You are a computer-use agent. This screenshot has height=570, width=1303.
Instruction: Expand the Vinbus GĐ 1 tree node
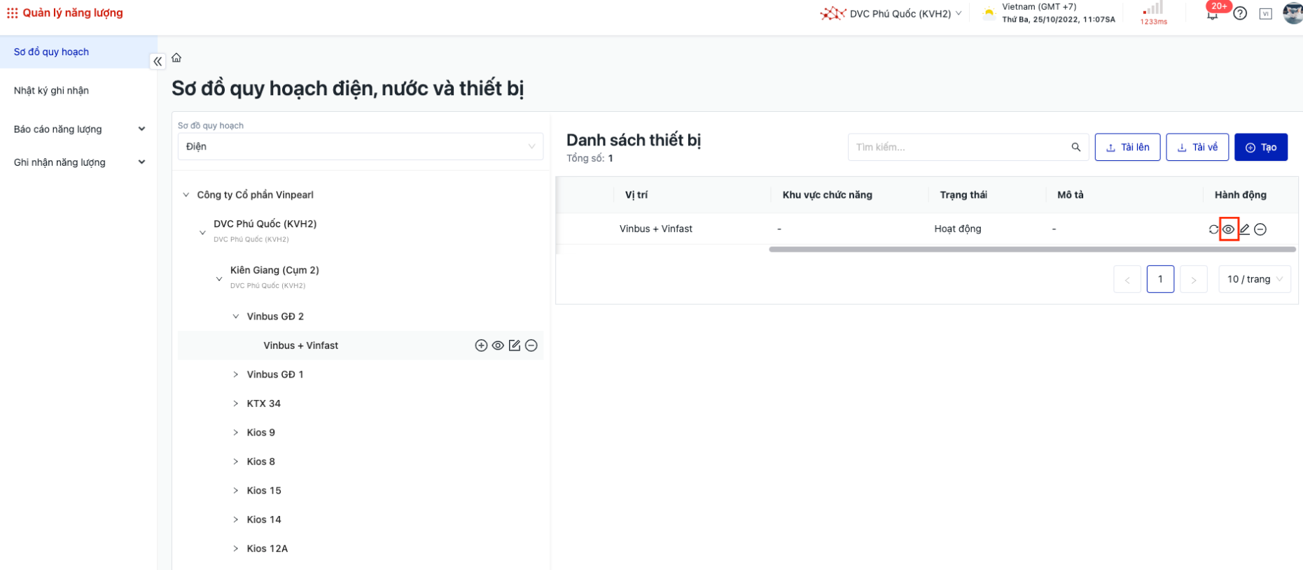coord(236,375)
